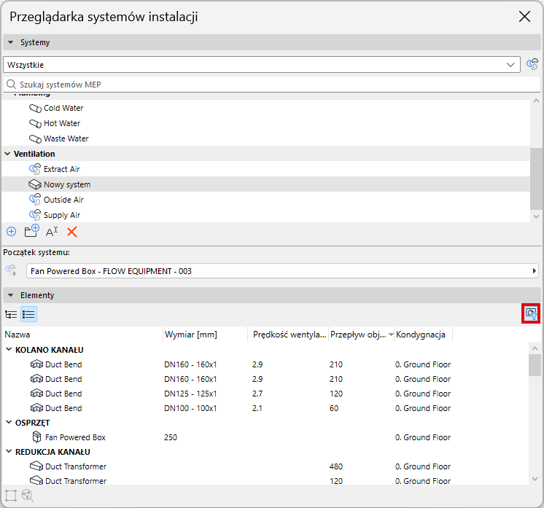Click the Supply Air fan icon

coord(35,215)
